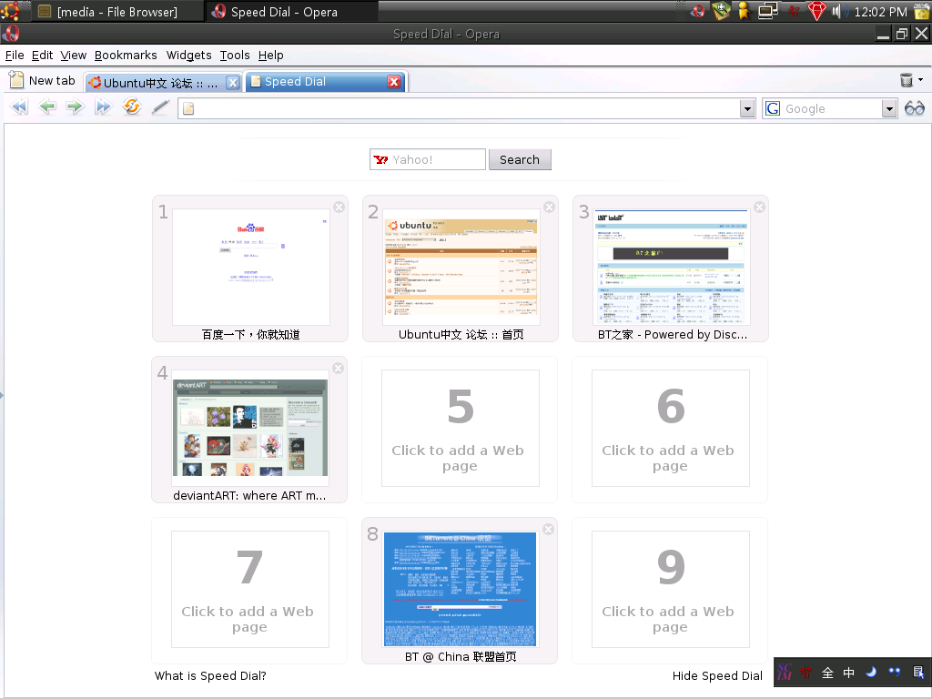
Task: Go back with the green back arrow
Action: pyautogui.click(x=47, y=107)
